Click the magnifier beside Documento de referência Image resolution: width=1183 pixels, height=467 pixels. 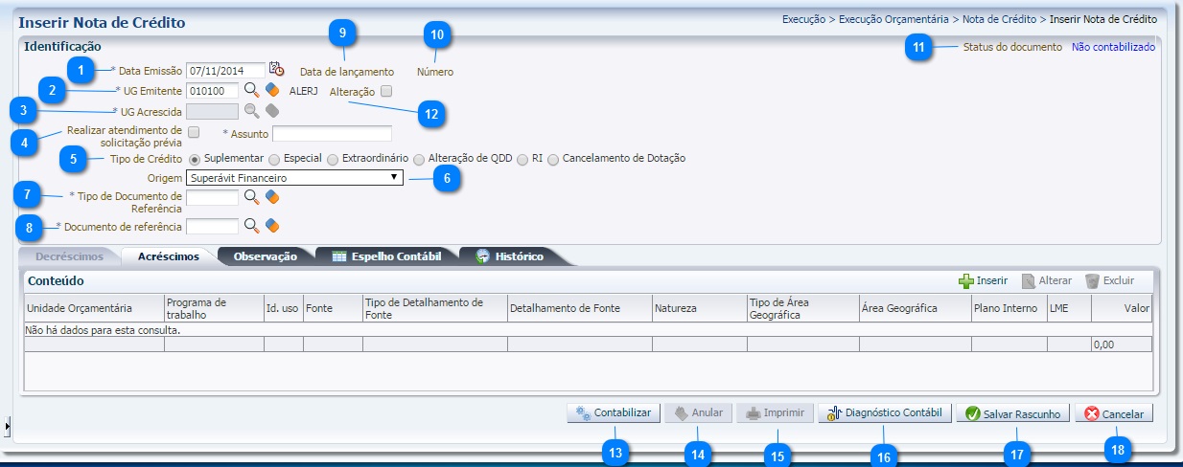[251, 226]
